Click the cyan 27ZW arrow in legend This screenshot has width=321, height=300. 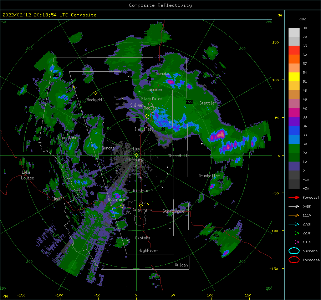[294, 224]
